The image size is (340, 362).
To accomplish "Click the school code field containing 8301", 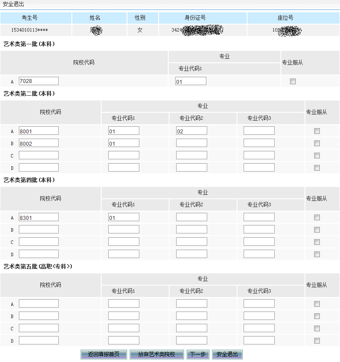I will [x=39, y=217].
